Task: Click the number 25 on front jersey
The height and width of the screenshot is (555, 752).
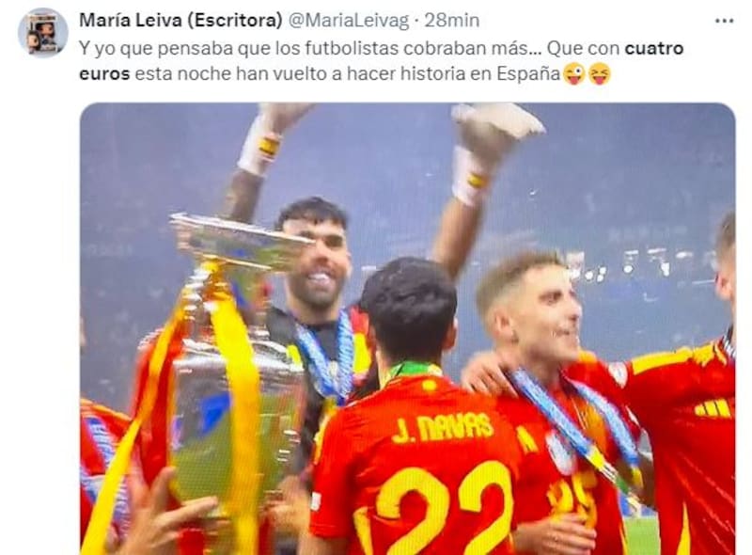Action: pos(573,497)
